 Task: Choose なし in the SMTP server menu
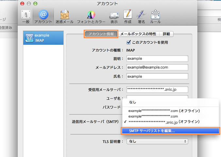tap(171, 102)
